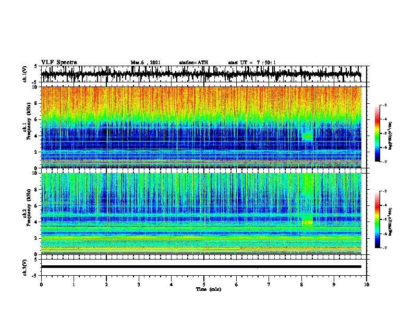This screenshot has height=319, width=413.
Task: Click the ch.2 spectrogram color scale bar
Action: click(377, 219)
